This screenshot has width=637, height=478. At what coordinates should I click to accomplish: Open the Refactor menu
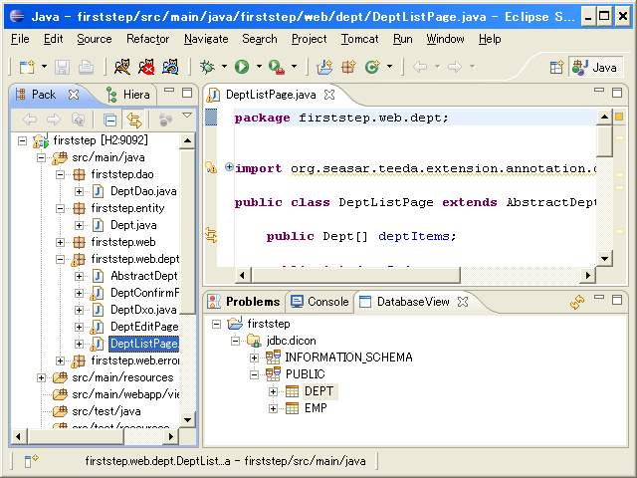(x=147, y=39)
